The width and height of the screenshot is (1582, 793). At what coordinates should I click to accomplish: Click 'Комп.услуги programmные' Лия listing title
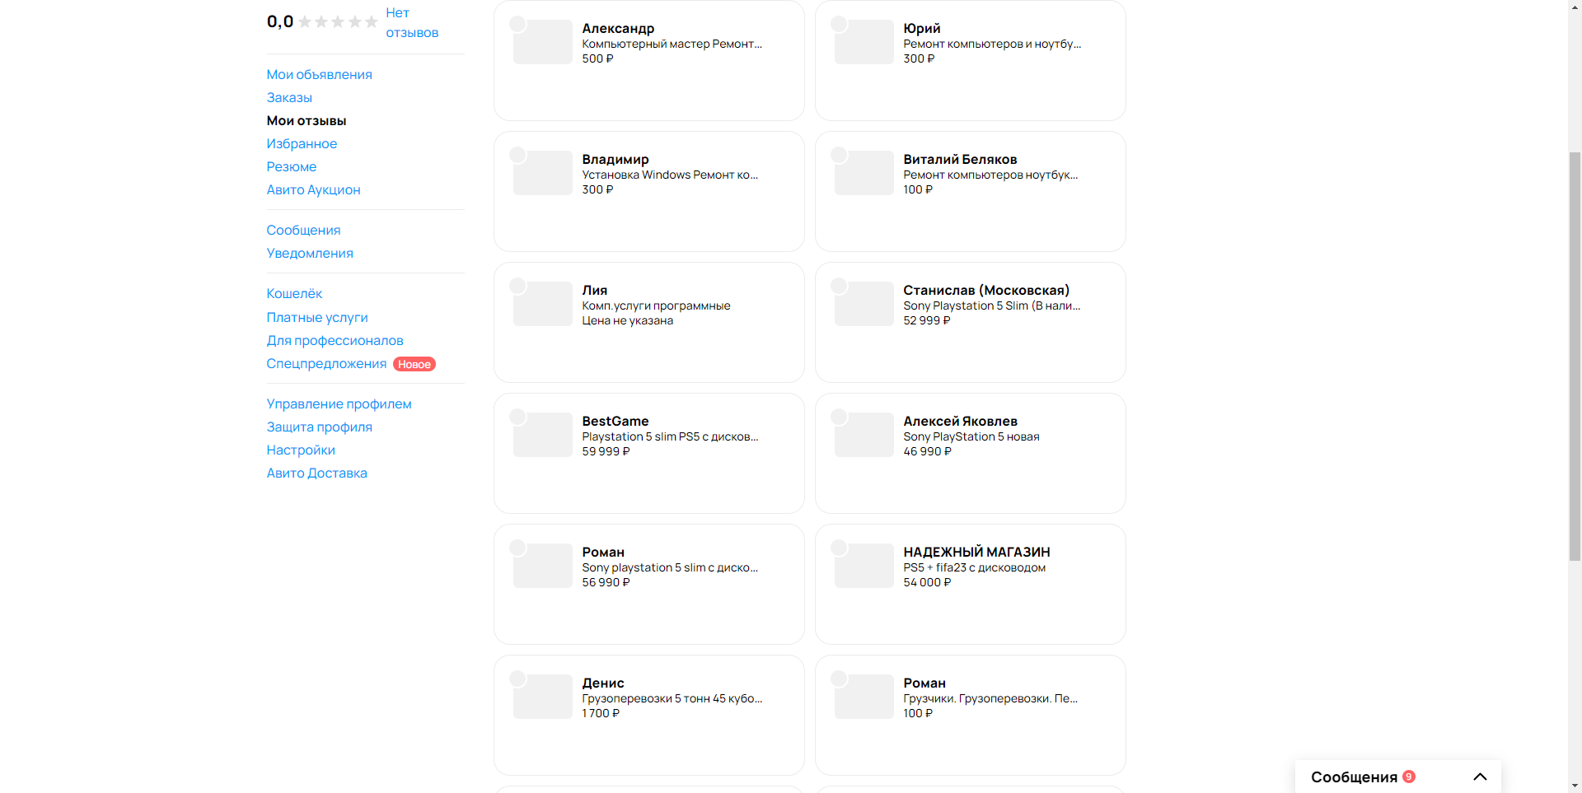click(x=656, y=306)
